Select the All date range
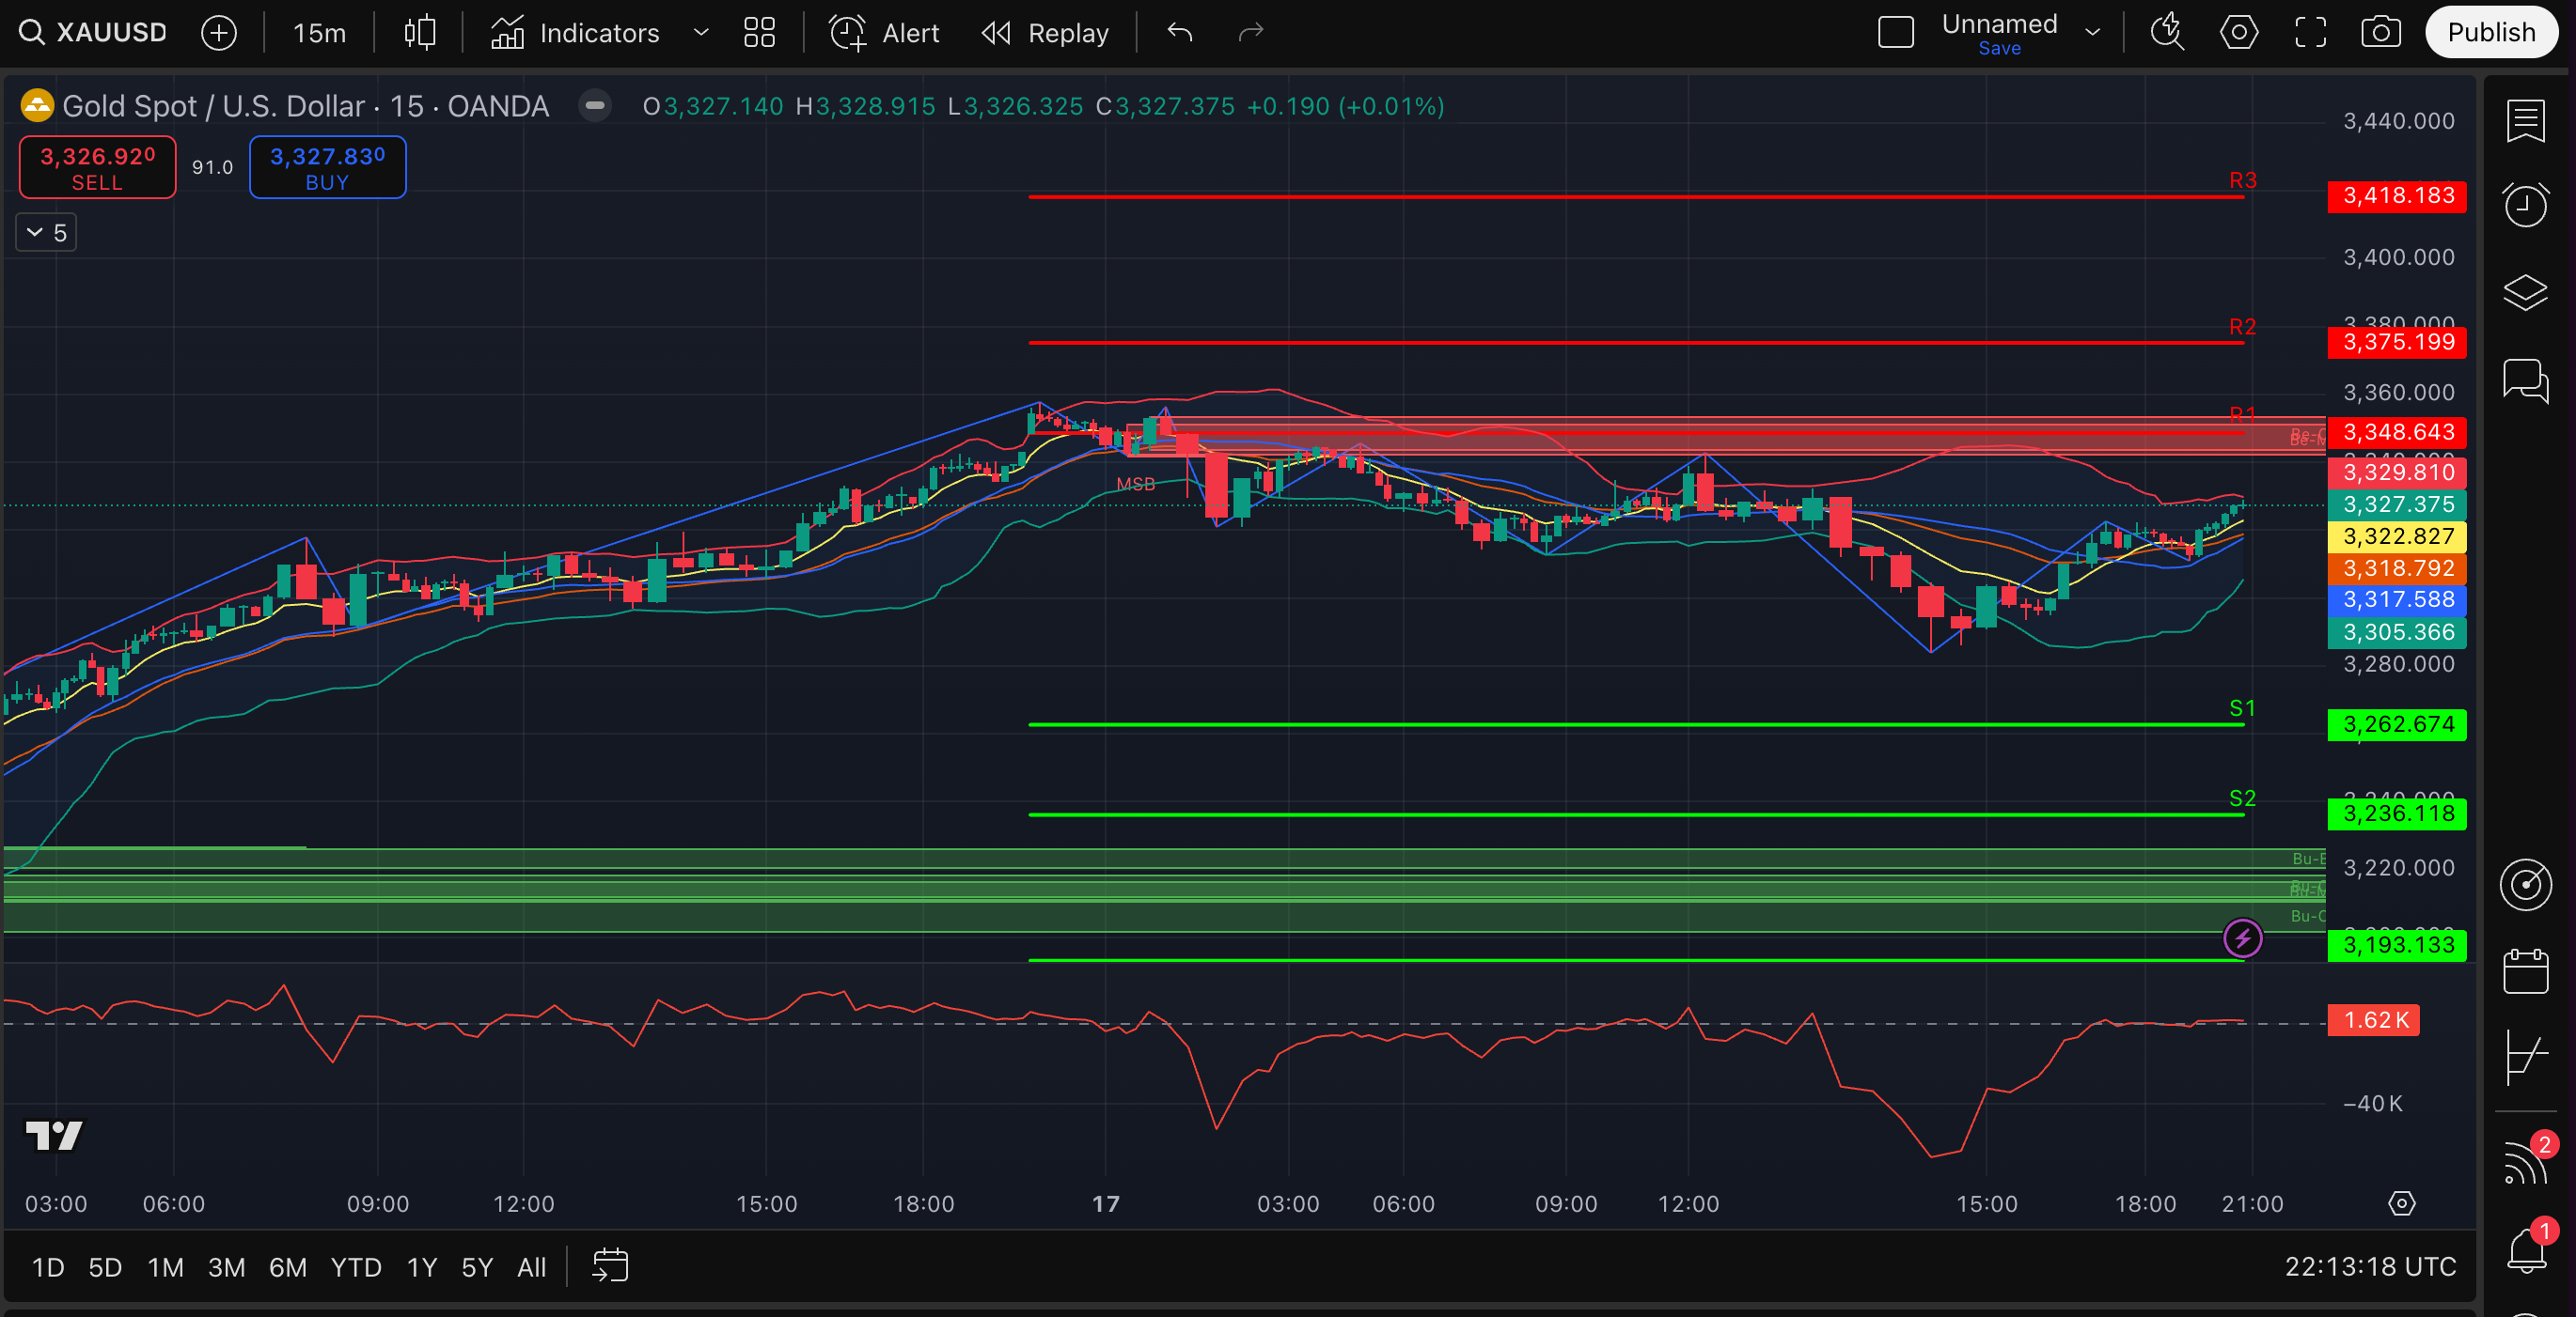The image size is (2576, 1317). click(532, 1267)
